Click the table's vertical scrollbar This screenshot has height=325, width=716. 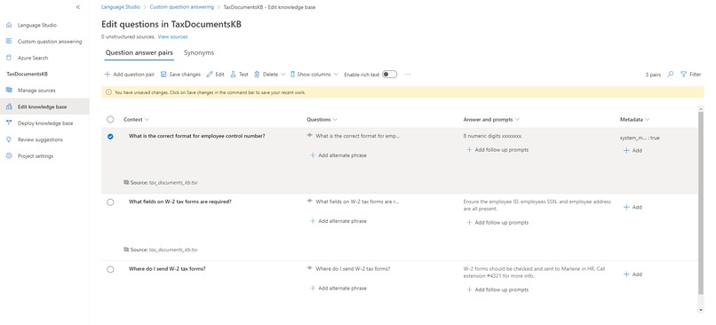pos(701,202)
